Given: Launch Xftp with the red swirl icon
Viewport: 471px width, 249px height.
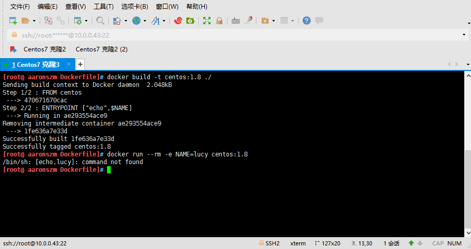Looking at the screenshot, I should [178, 21].
